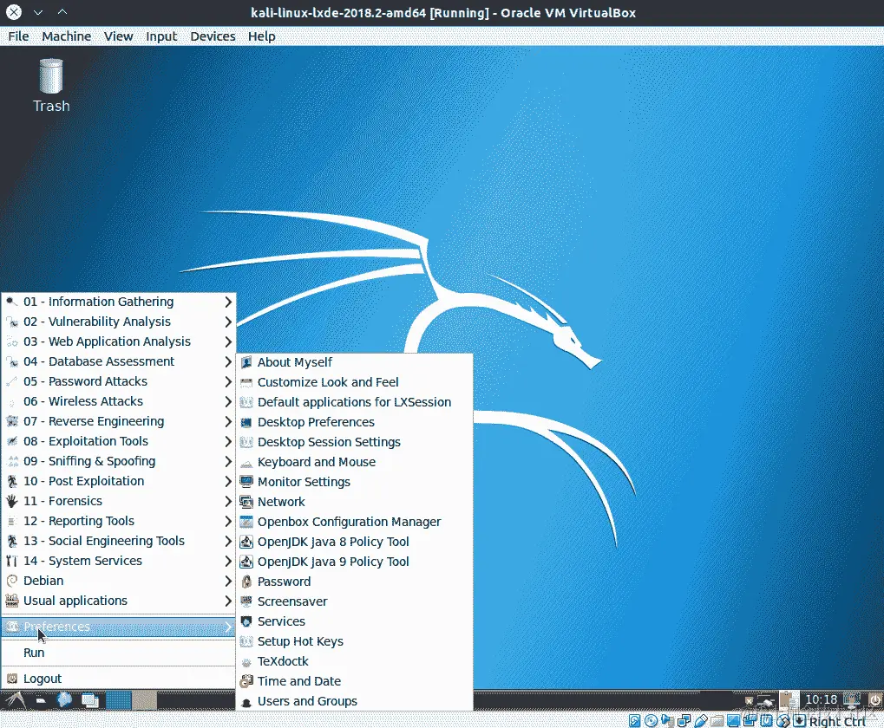Switch to the second gray workspace in pager

pos(144,700)
